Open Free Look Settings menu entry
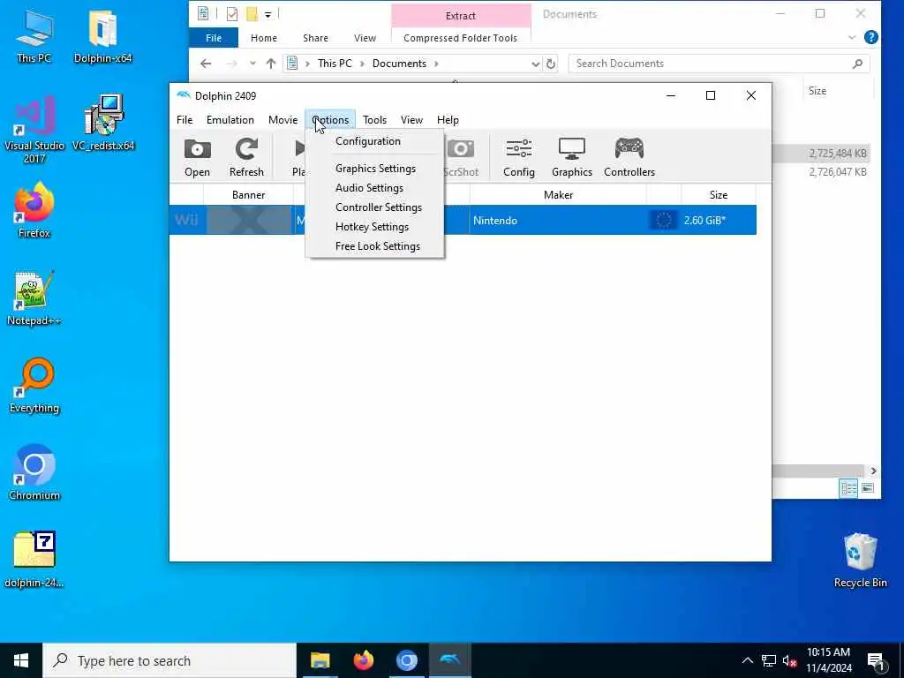This screenshot has height=678, width=904. (x=378, y=246)
